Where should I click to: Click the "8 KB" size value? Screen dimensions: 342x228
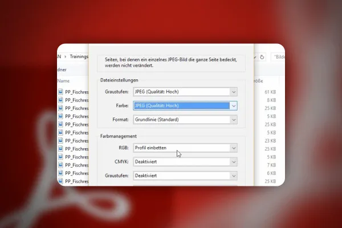tap(271, 100)
